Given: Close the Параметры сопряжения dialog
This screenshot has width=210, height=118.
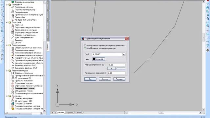Looking at the screenshot, I should [127, 39].
